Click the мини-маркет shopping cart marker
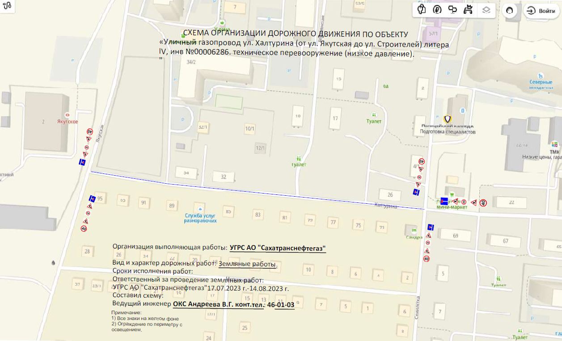 (x=452, y=195)
